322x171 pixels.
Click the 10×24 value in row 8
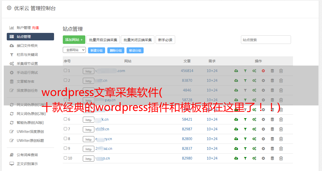[212, 139]
